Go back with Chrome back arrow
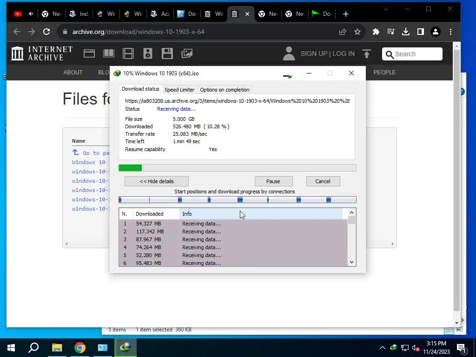The width and height of the screenshot is (476, 357). 17,32
